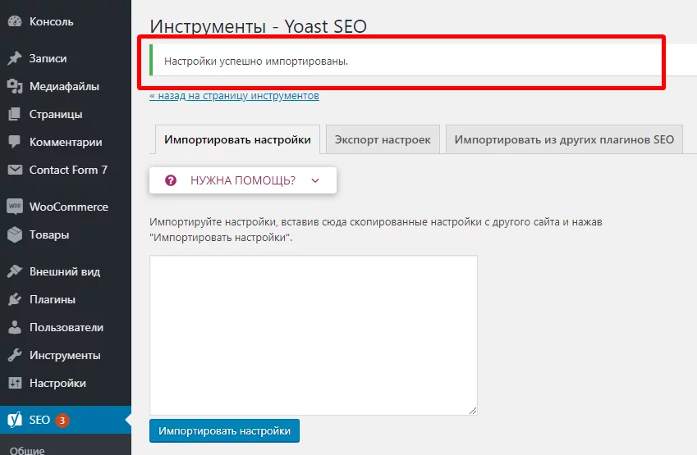Screen dimensions: 697x455
Task: Switch to Экспорт настроек tab
Action: pos(383,139)
